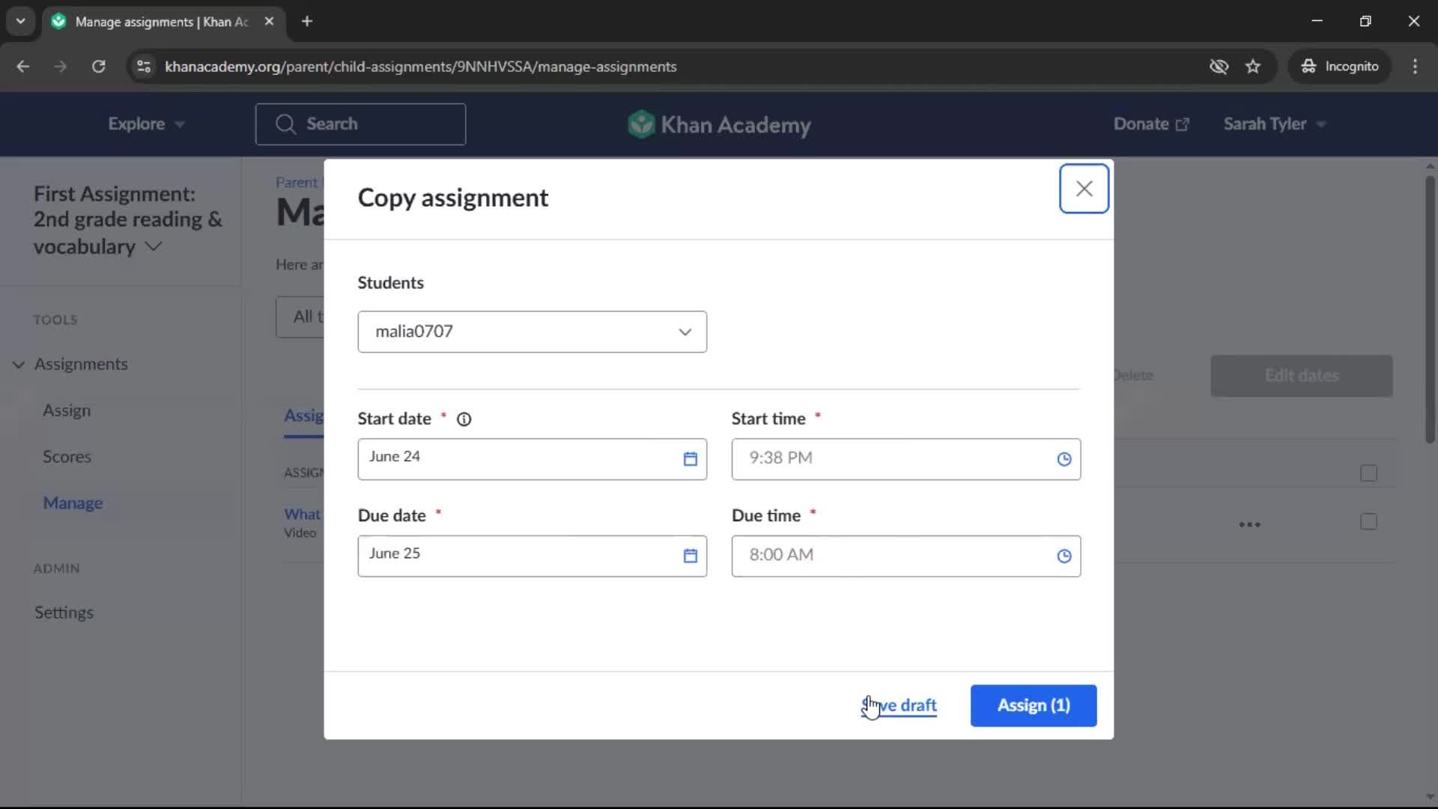Click the Start time field 9:38 PM

point(905,459)
